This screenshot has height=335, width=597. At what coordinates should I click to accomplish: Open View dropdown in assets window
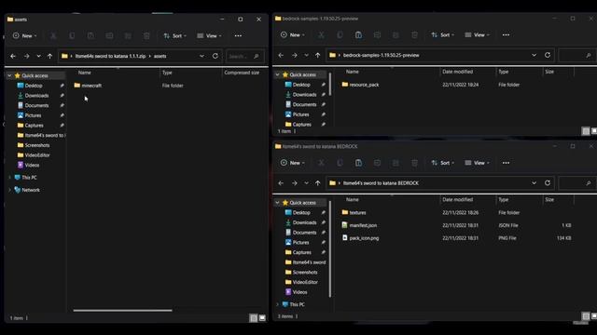tap(209, 35)
